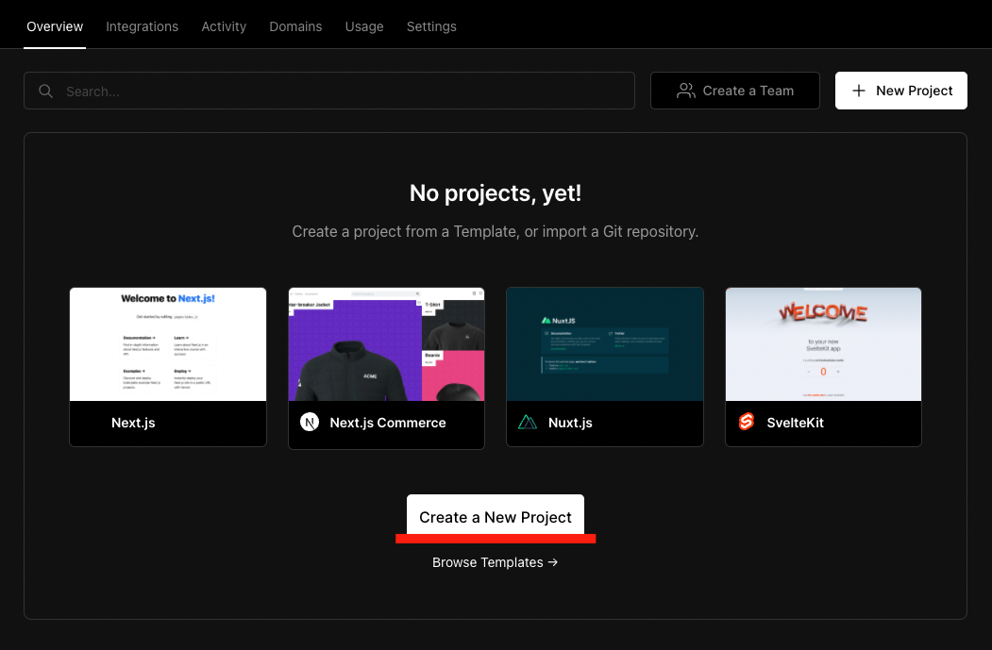Click the people icon on Create a Team
Image resolution: width=992 pixels, height=650 pixels.
point(686,91)
